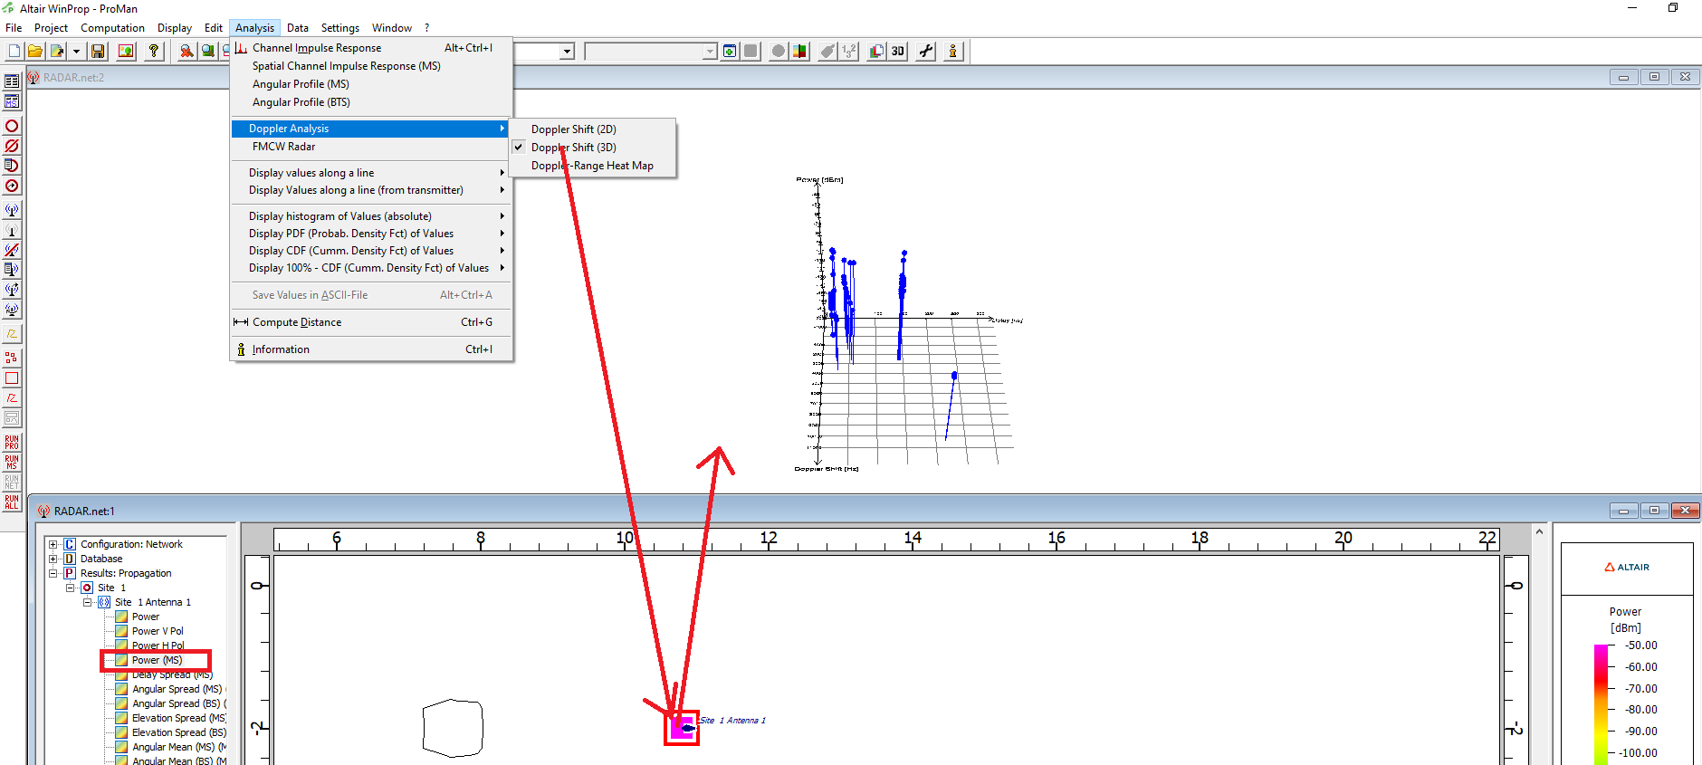Viewport: 1702px width, 765px height.
Task: Click the Information entry in the Analysis menu
Action: click(372, 349)
